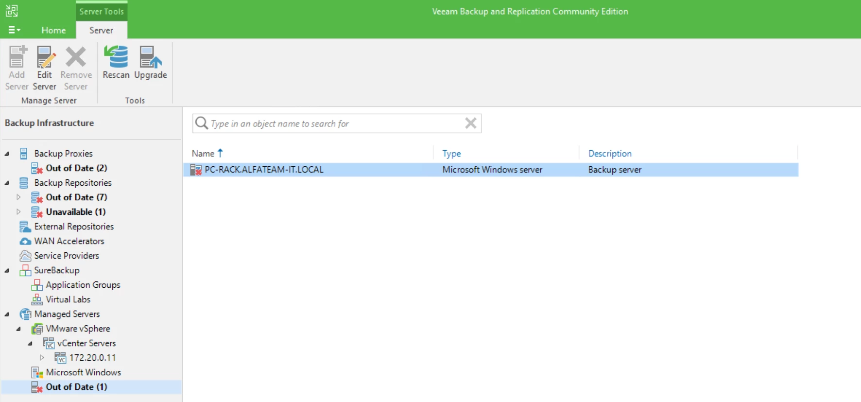861x402 pixels.
Task: Select Unavailable (1) repositories
Action: 76,212
